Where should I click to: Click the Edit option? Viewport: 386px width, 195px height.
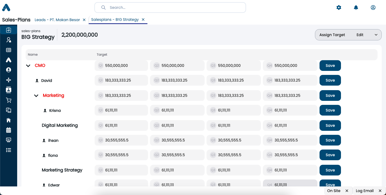(360, 35)
